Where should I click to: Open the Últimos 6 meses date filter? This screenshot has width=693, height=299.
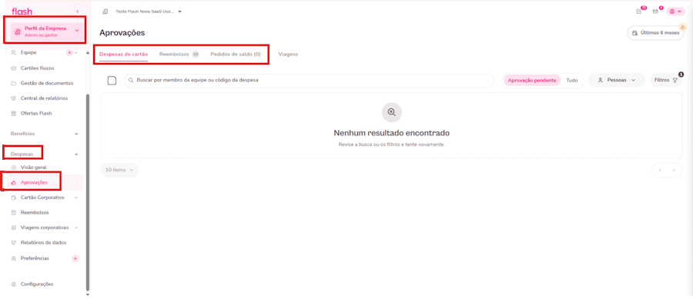655,33
